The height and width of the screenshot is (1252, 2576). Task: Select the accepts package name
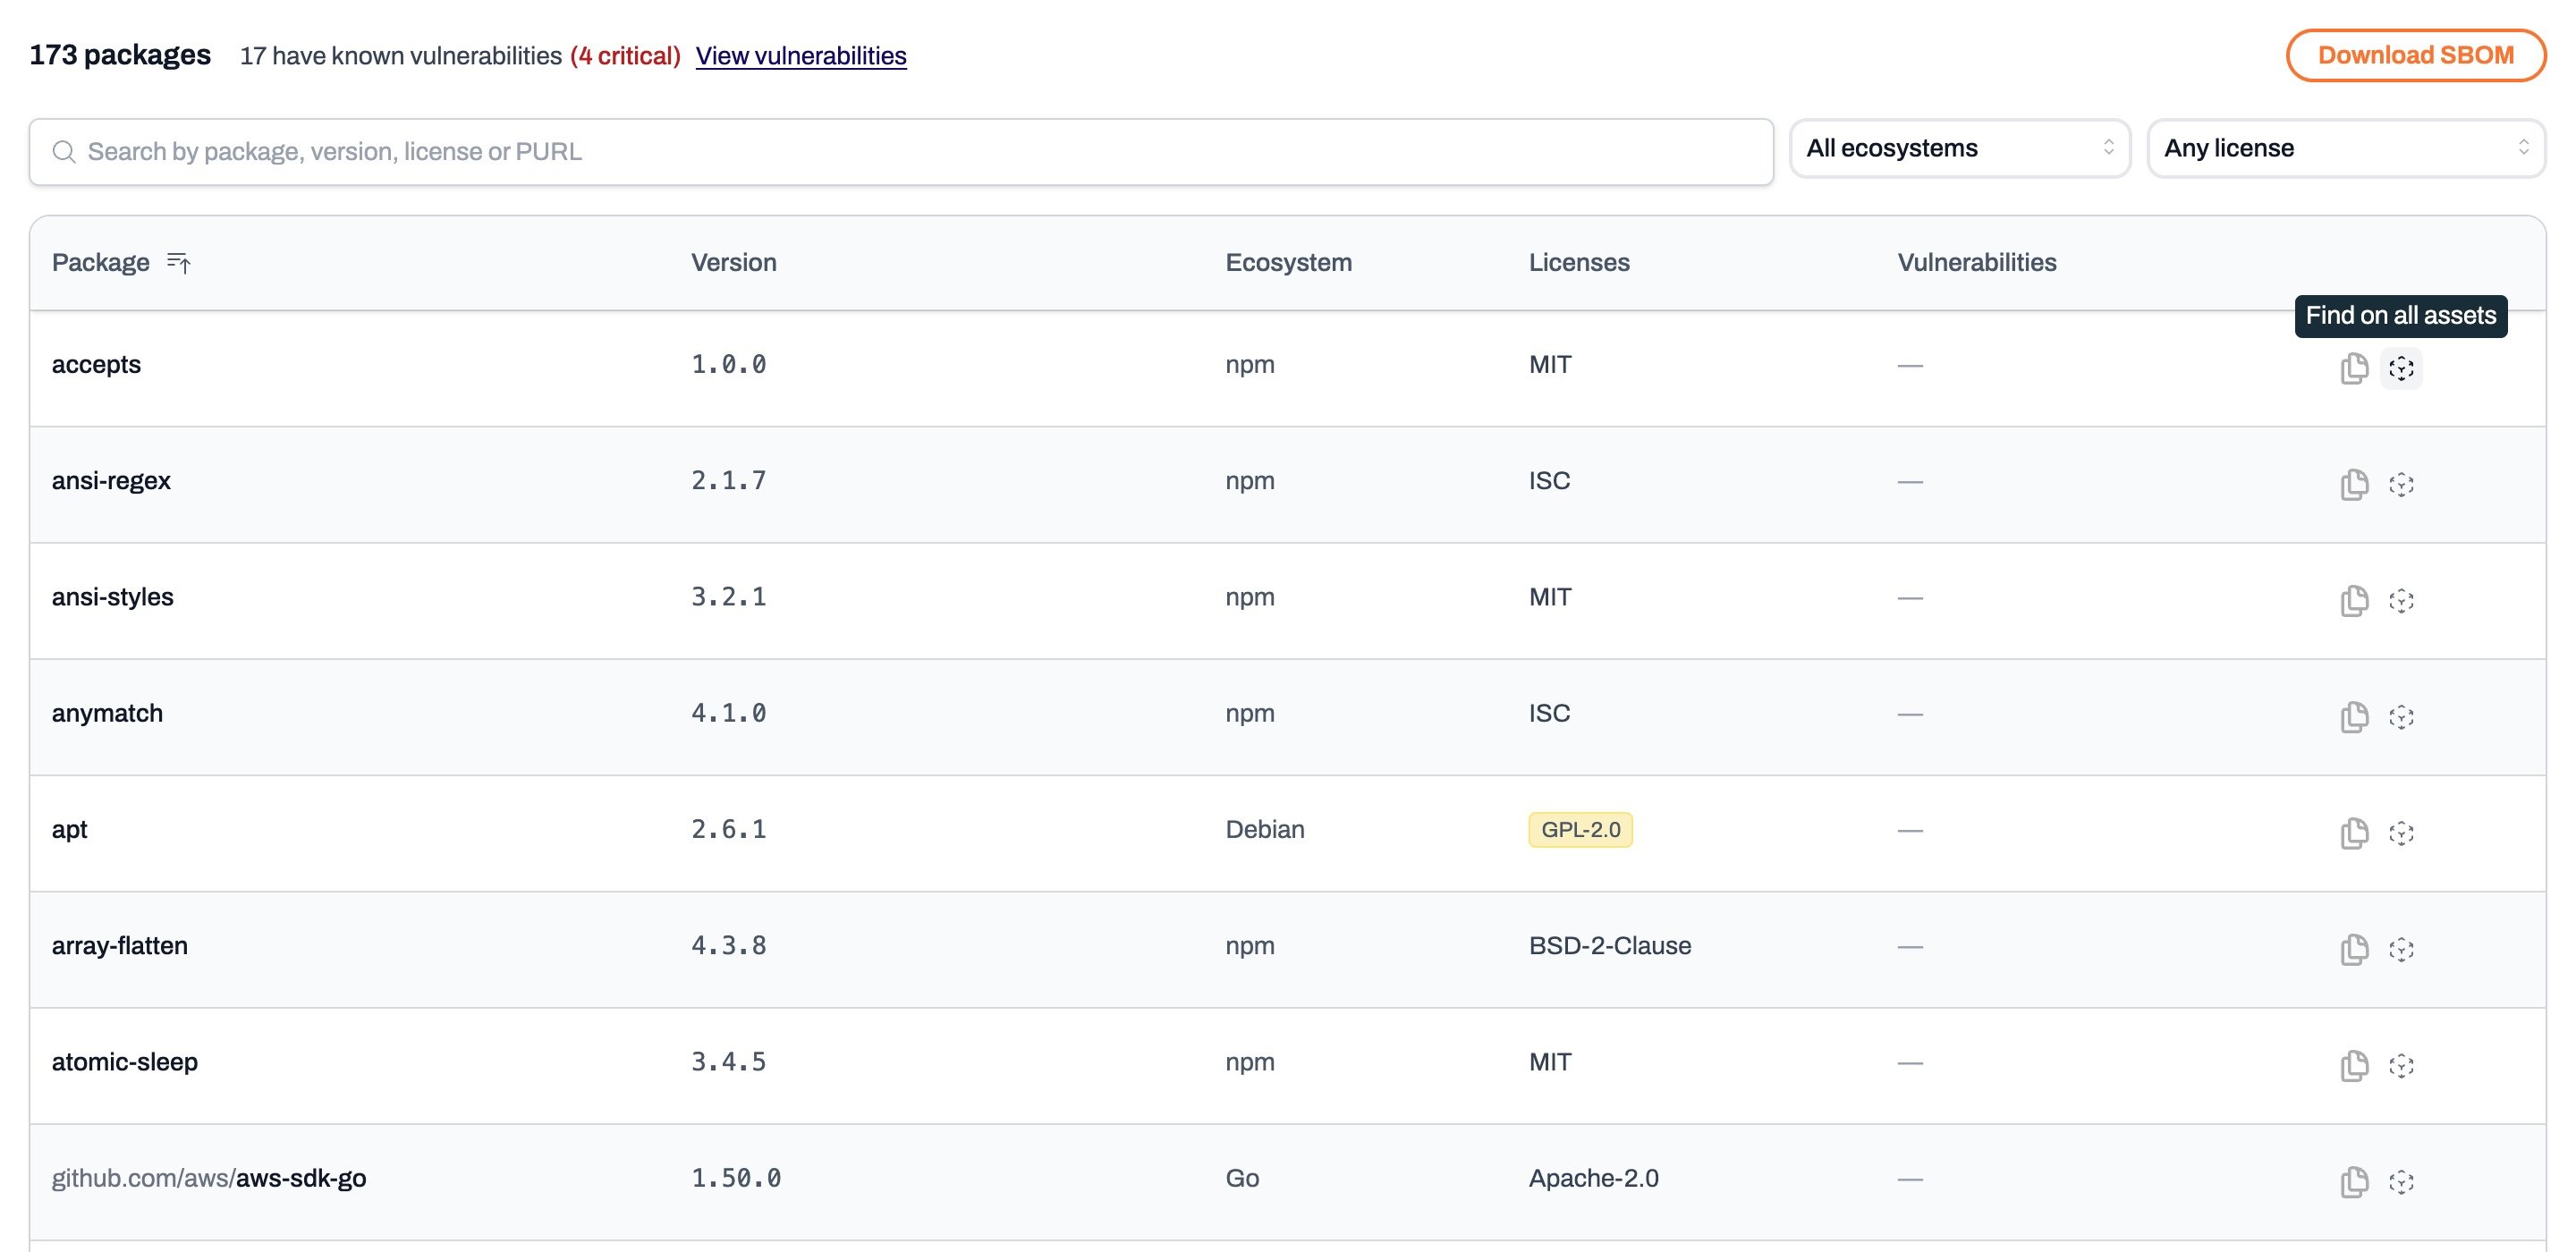point(96,365)
